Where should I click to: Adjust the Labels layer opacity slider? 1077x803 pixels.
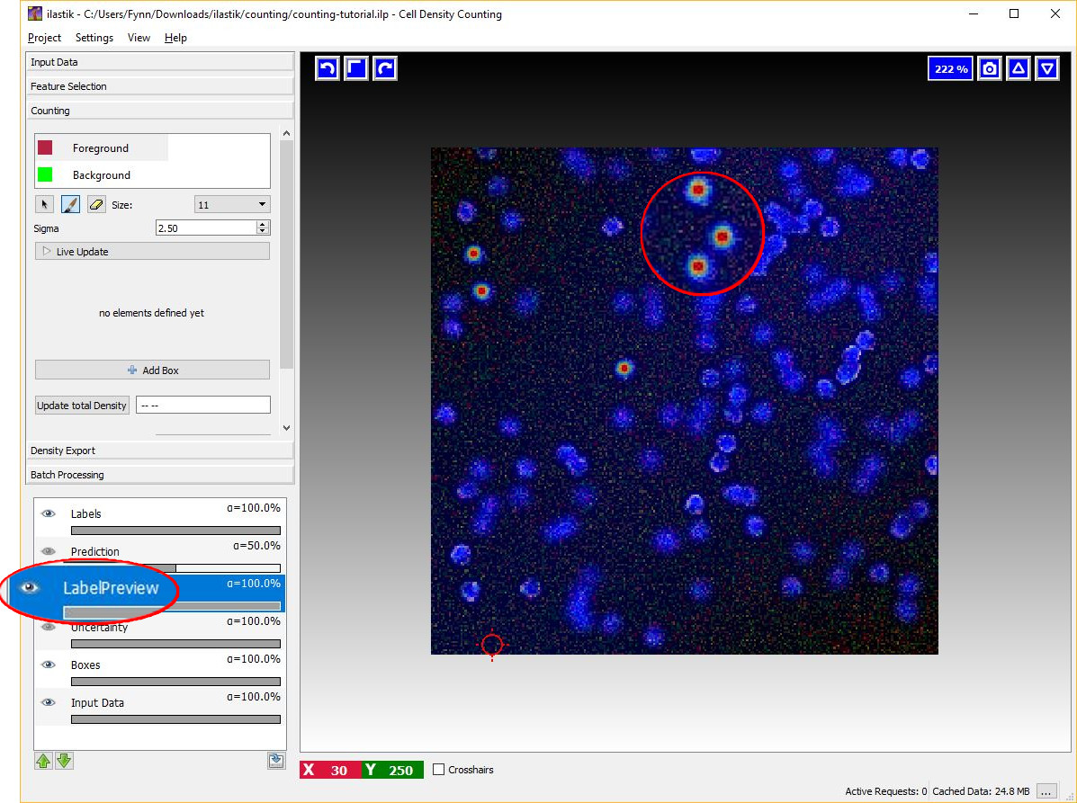175,531
